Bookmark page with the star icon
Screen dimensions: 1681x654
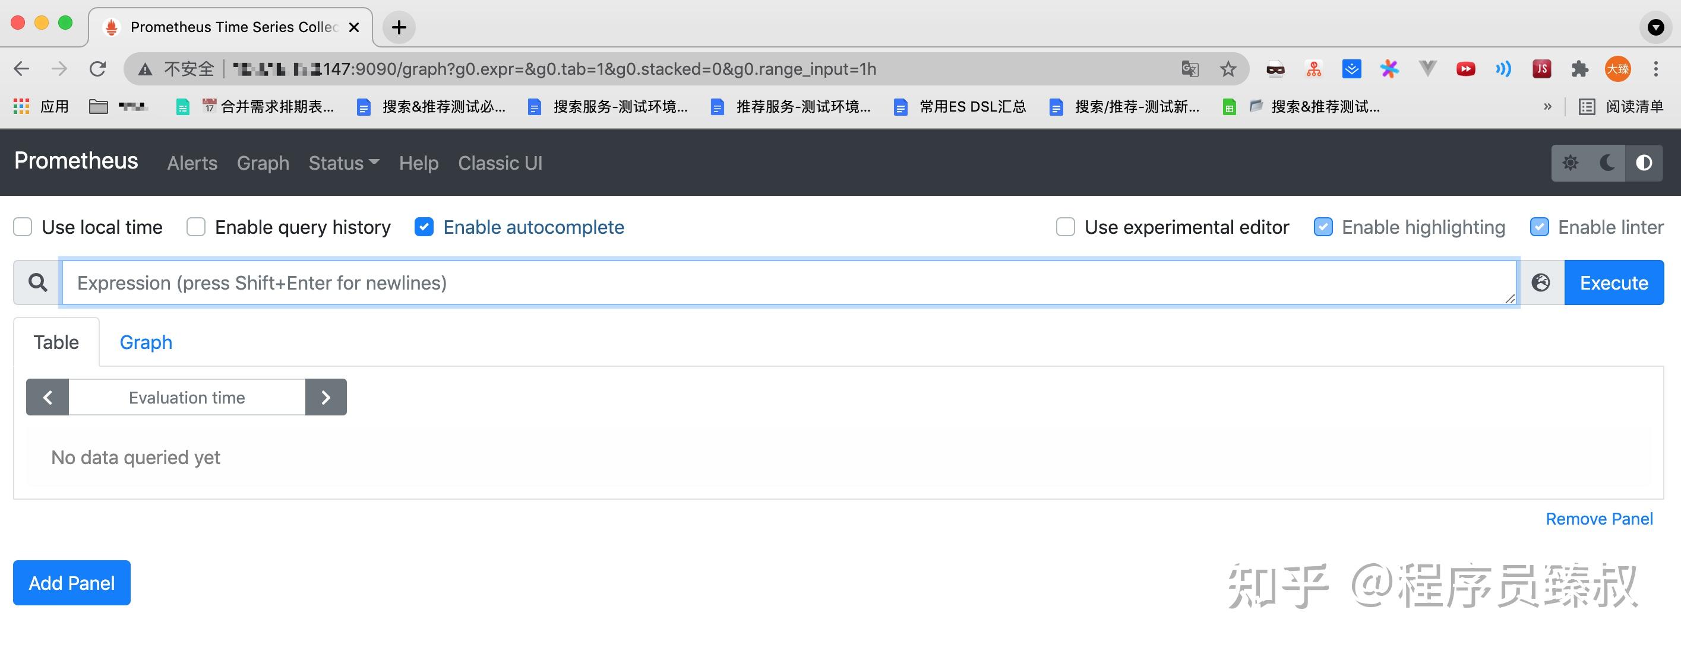click(x=1227, y=69)
